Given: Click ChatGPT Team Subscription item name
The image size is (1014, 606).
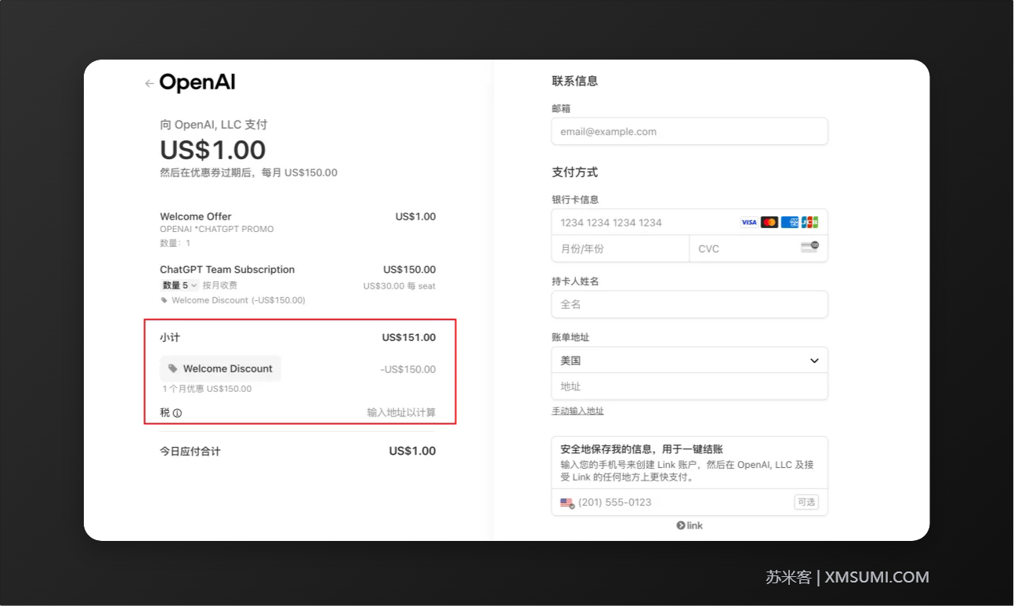Looking at the screenshot, I should click(227, 270).
